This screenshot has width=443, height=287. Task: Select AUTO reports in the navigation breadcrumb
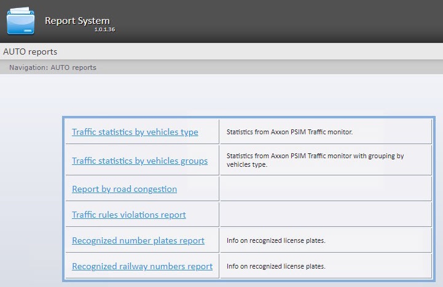(73, 67)
